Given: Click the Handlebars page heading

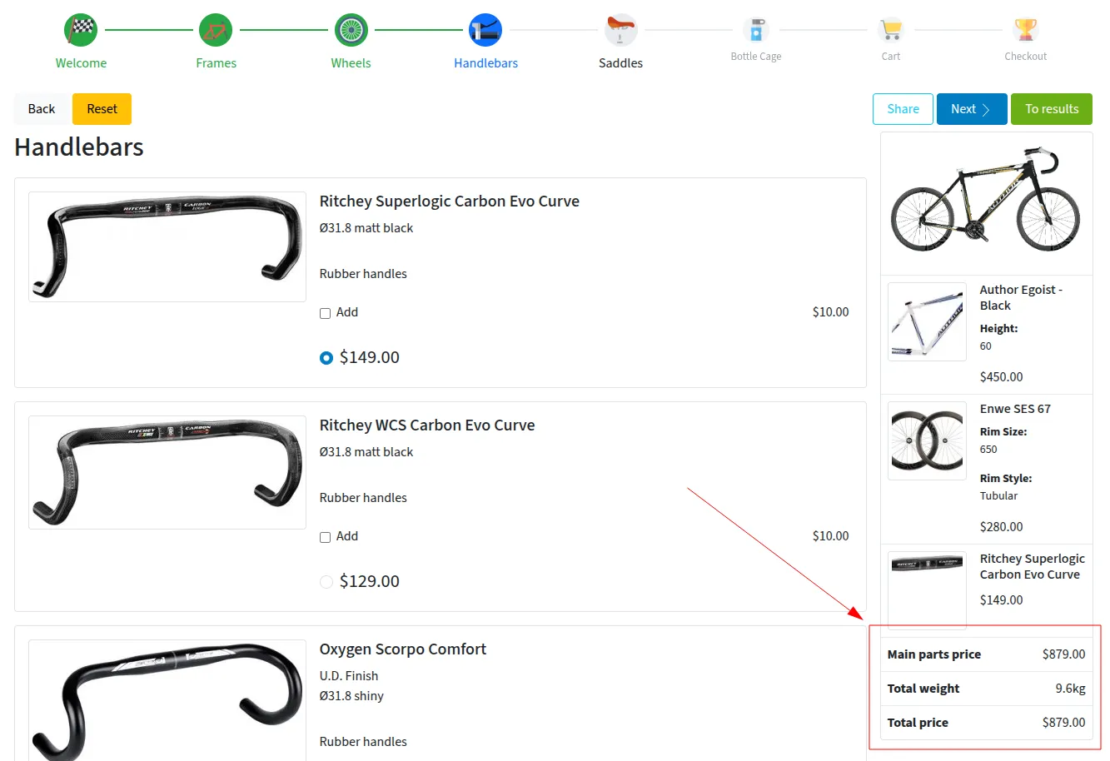Looking at the screenshot, I should point(79,147).
